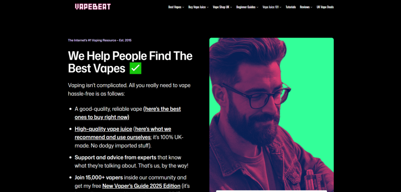The width and height of the screenshot is (401, 192).
Task: Expand the Best Vapes dropdown chevron
Action: pos(183,7)
